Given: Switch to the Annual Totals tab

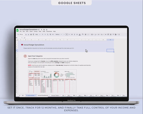Looking at the screenshot, I should [55, 96].
